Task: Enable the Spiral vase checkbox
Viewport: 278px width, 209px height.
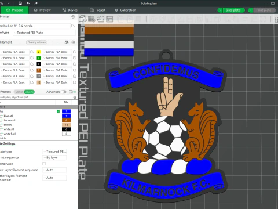Action: [x=44, y=164]
